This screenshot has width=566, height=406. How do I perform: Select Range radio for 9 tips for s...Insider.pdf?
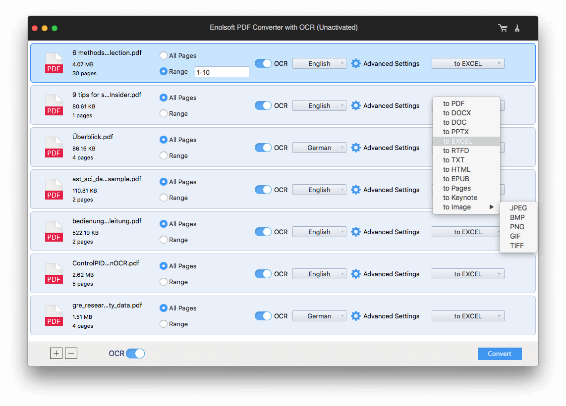pos(164,113)
